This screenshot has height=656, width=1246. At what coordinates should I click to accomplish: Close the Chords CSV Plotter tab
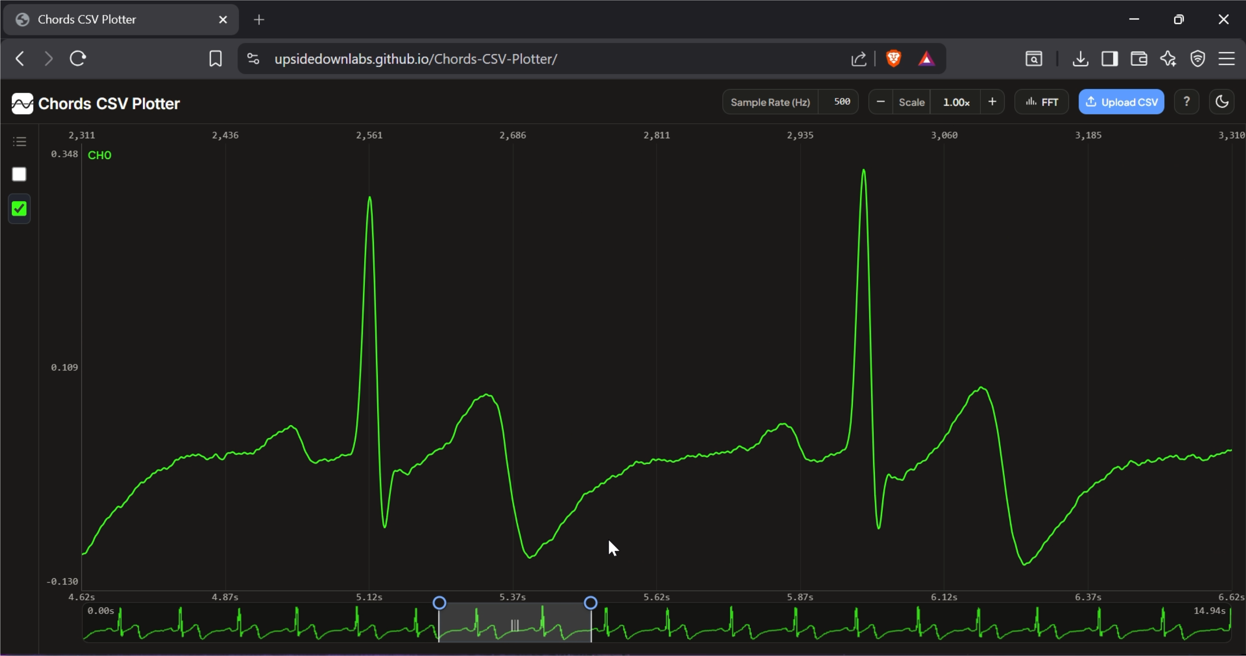point(223,20)
